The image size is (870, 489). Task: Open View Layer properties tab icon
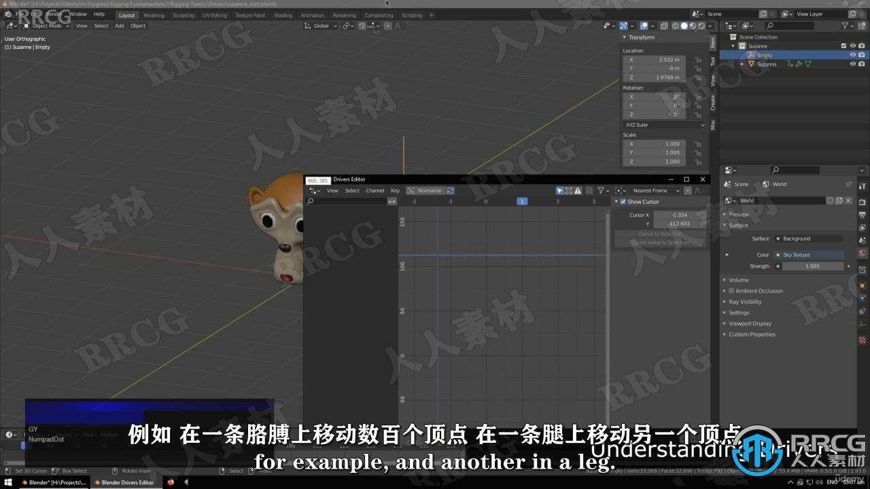pyautogui.click(x=863, y=228)
